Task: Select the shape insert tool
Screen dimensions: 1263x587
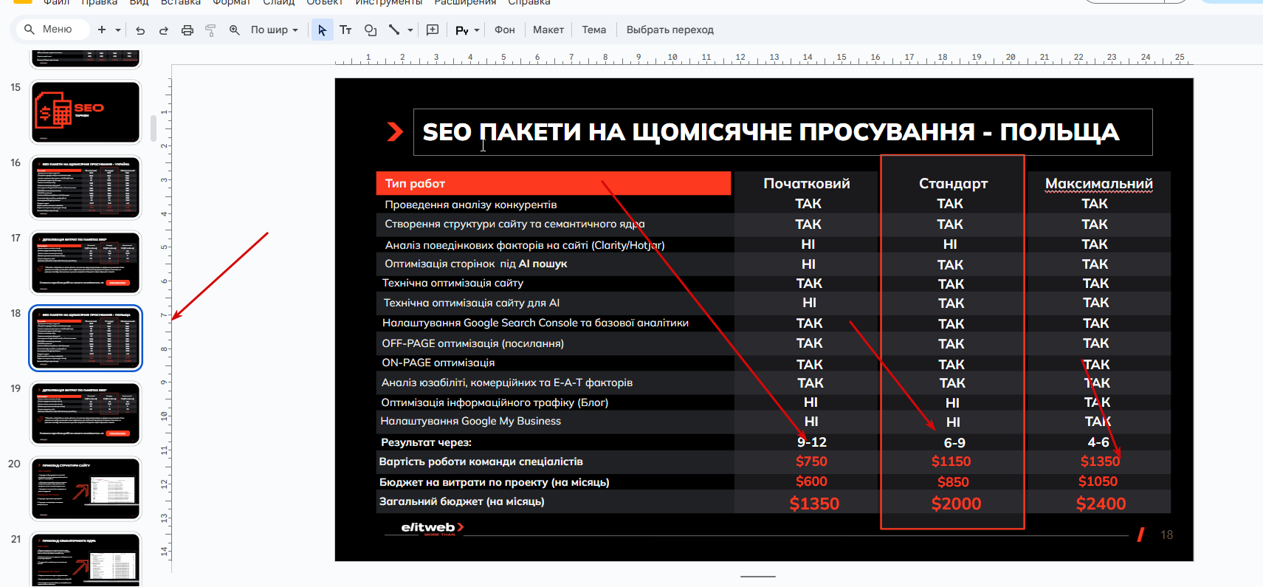Action: pyautogui.click(x=370, y=30)
